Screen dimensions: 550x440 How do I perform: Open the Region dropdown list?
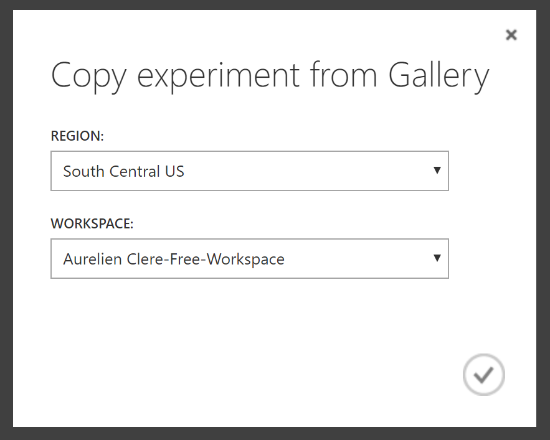click(250, 171)
